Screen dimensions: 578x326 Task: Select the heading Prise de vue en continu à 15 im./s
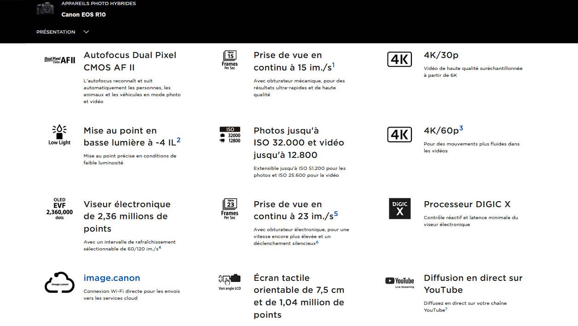[294, 61]
